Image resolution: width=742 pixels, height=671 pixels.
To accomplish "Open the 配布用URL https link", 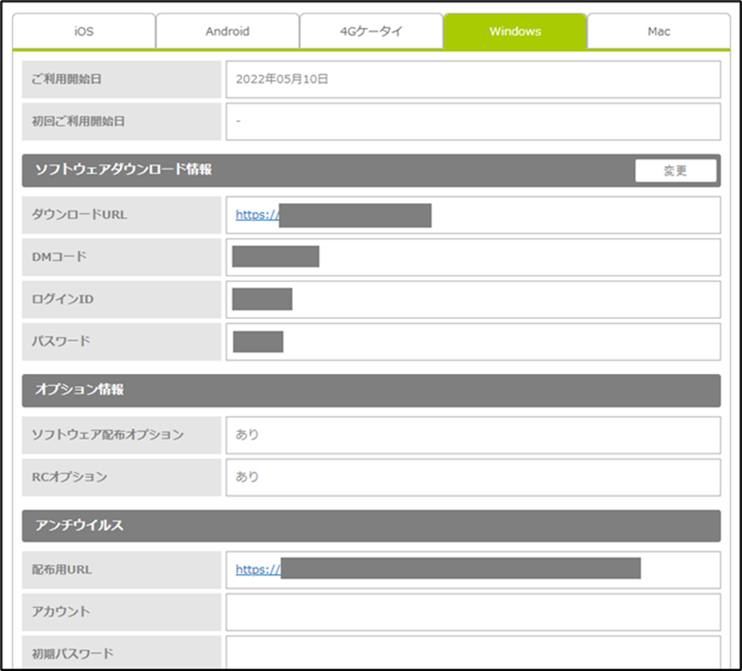I will tap(258, 570).
